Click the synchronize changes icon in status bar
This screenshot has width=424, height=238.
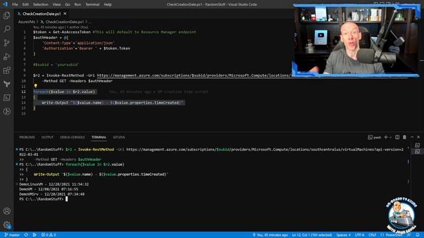(x=26, y=235)
